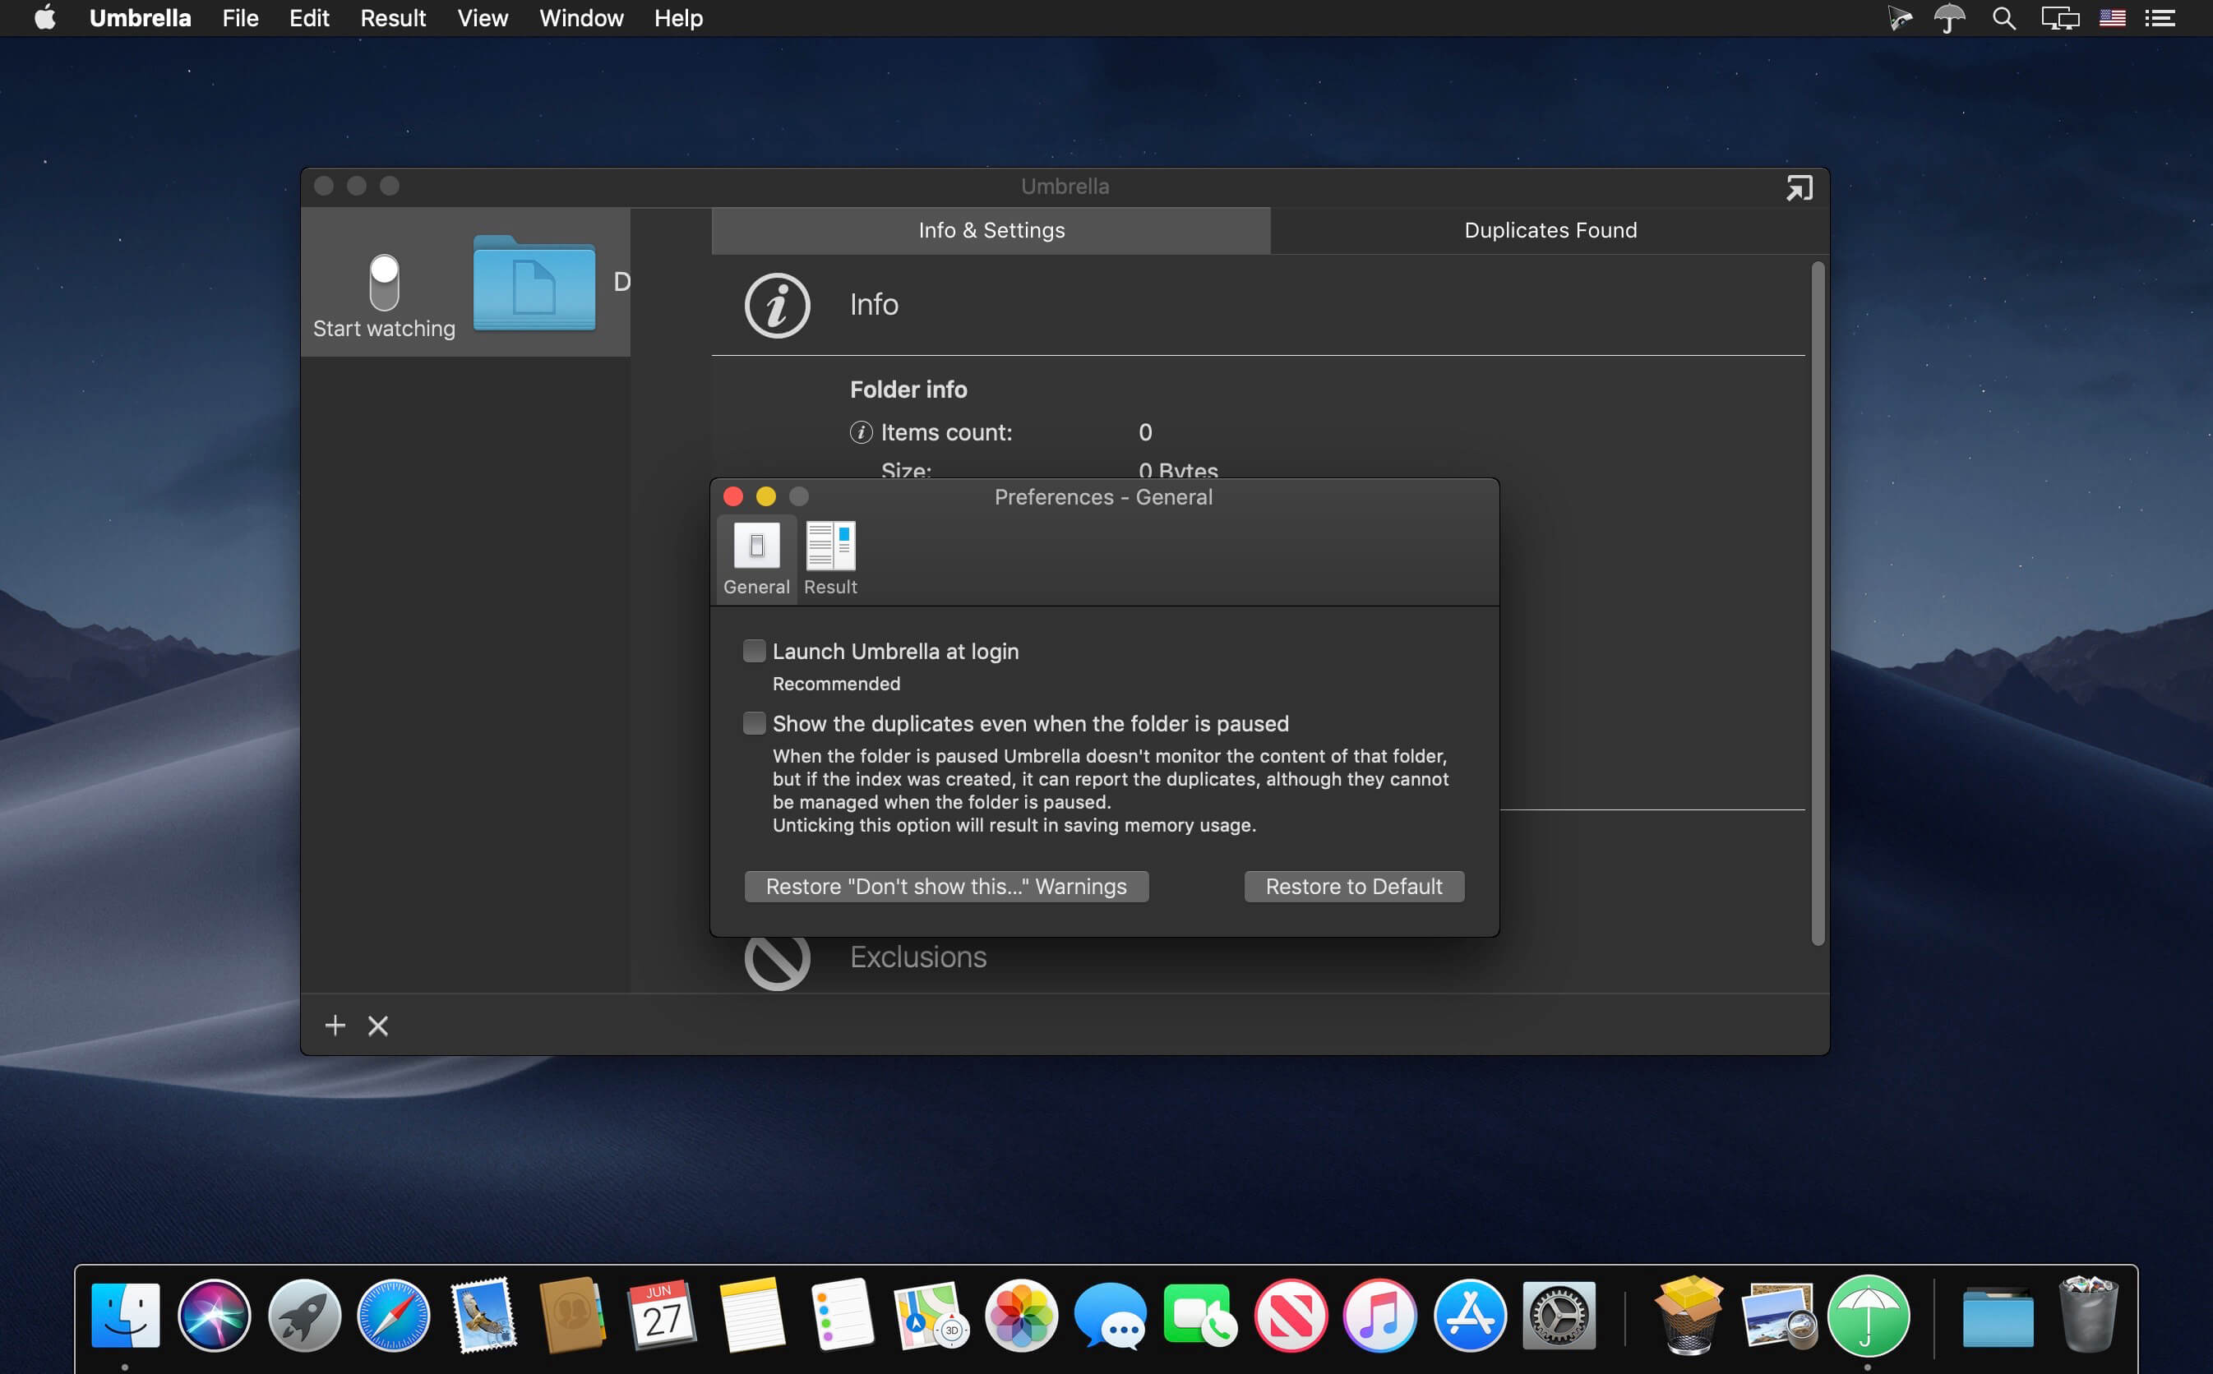
Task: Click the items count info icon
Action: [861, 431]
